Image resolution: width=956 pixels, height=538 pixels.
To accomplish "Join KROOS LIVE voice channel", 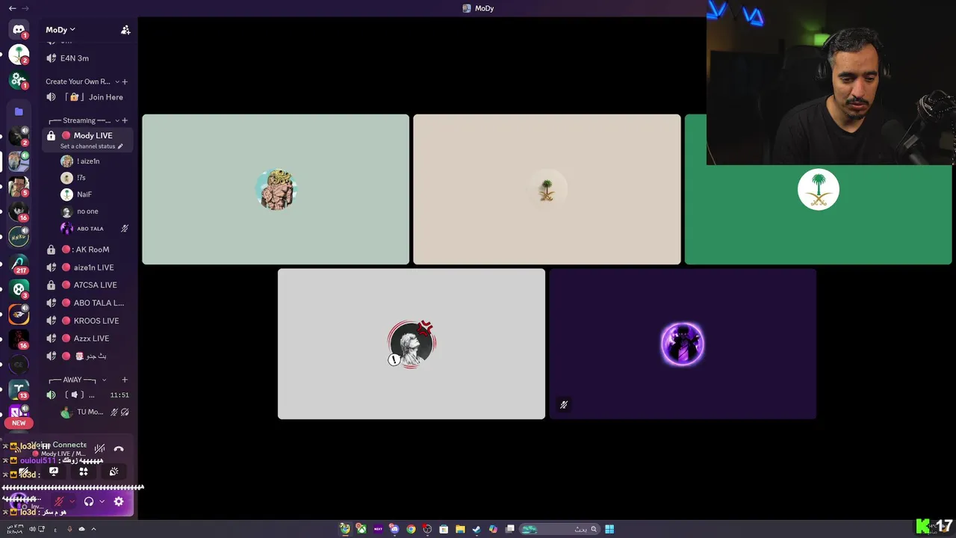I will pos(88,321).
